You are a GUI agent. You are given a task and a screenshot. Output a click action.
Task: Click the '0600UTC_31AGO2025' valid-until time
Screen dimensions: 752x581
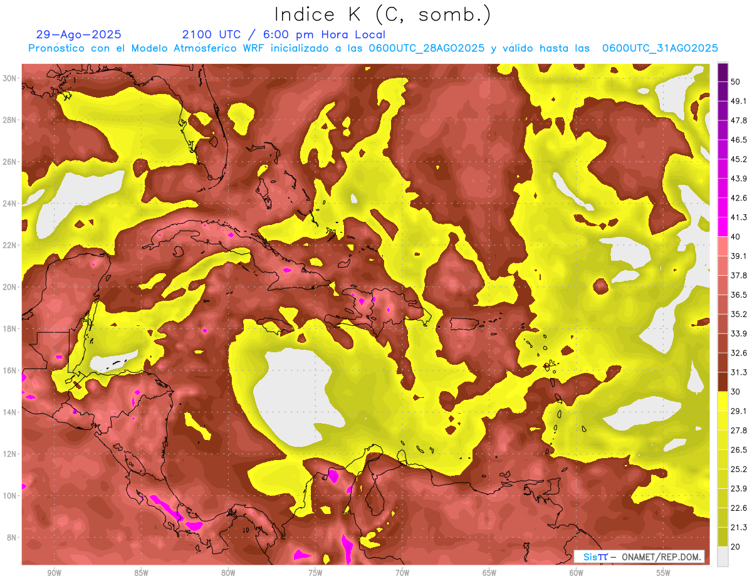[660, 48]
